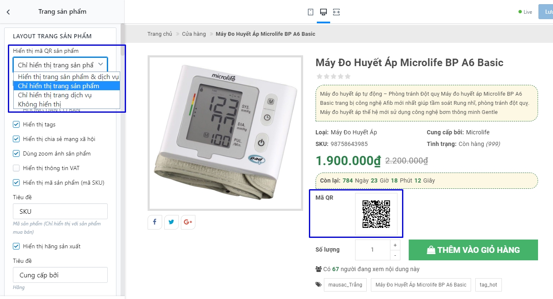The image size is (553, 299).
Task: Click 'THÊM VÀO GIỎ HÀNG' button
Action: 473,250
